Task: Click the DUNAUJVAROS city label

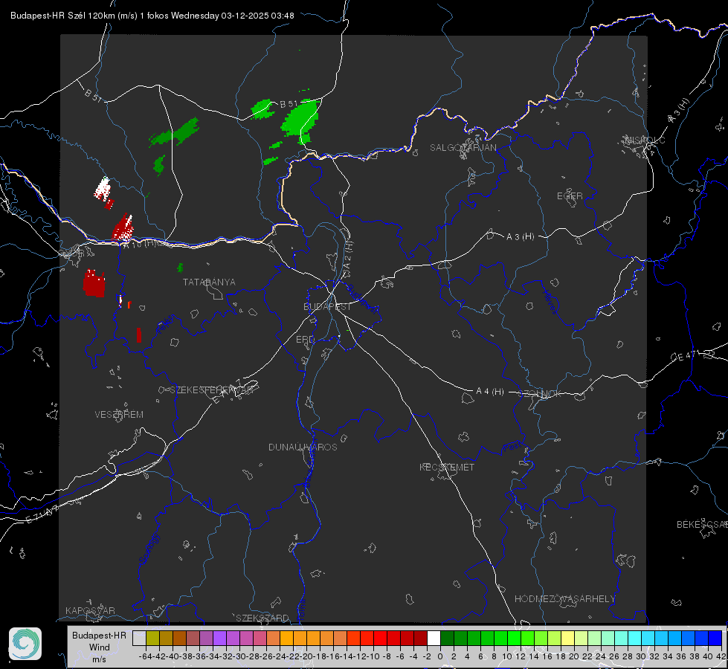Action: 303,447
